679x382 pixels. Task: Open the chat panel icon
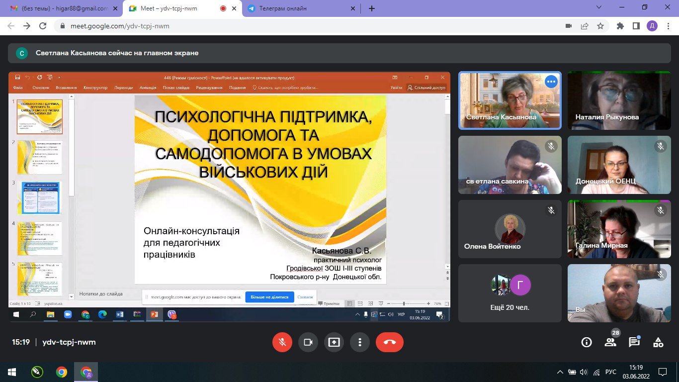coord(634,342)
